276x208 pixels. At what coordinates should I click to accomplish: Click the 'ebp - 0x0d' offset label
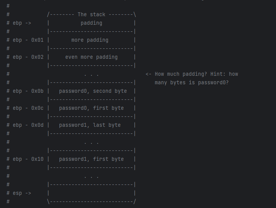28,125
